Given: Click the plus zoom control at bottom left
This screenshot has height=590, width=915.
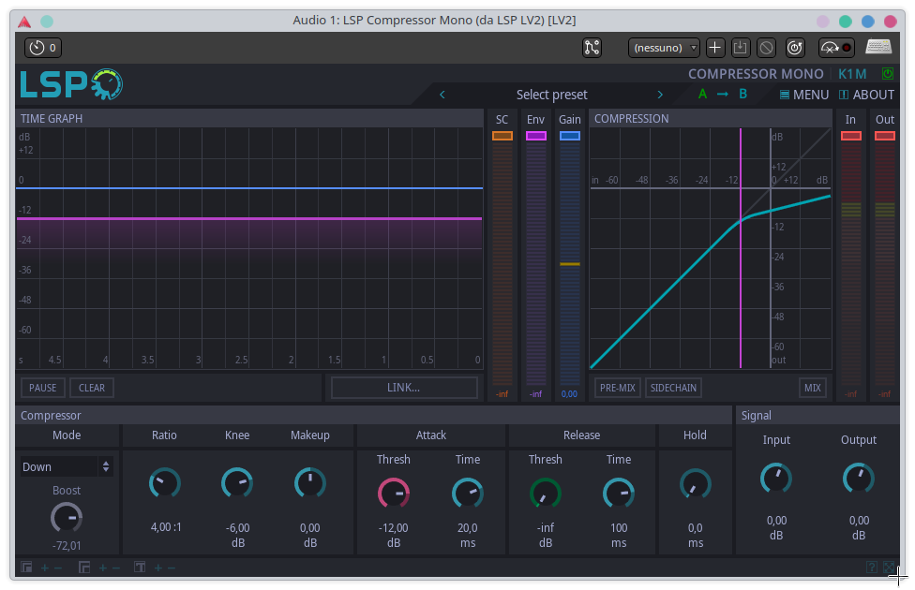Looking at the screenshot, I should pyautogui.click(x=43, y=568).
